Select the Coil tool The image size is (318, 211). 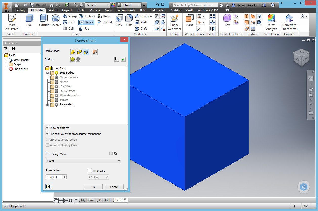[69, 29]
